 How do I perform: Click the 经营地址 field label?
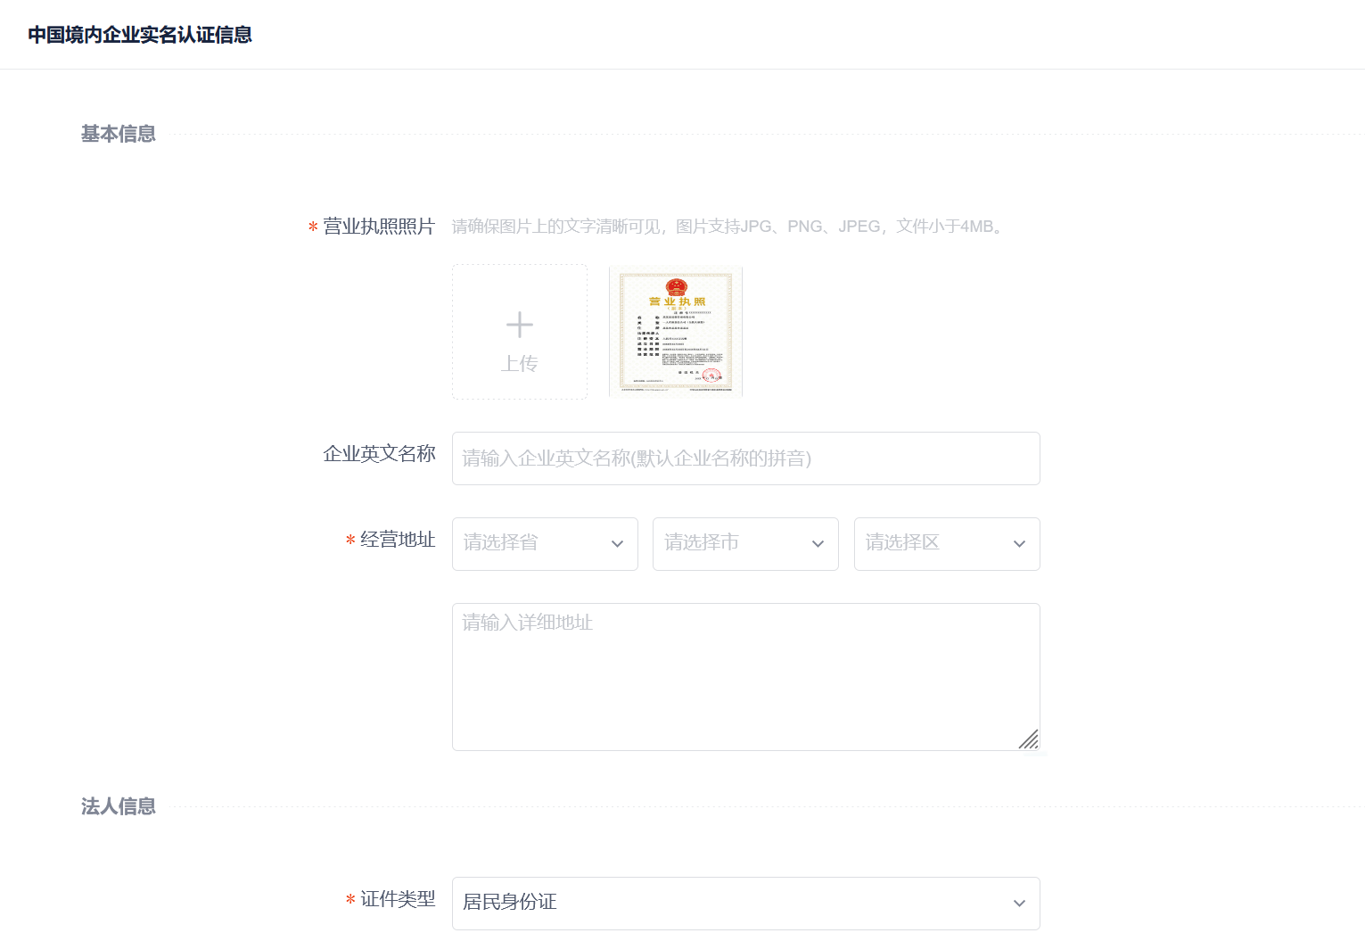click(398, 540)
